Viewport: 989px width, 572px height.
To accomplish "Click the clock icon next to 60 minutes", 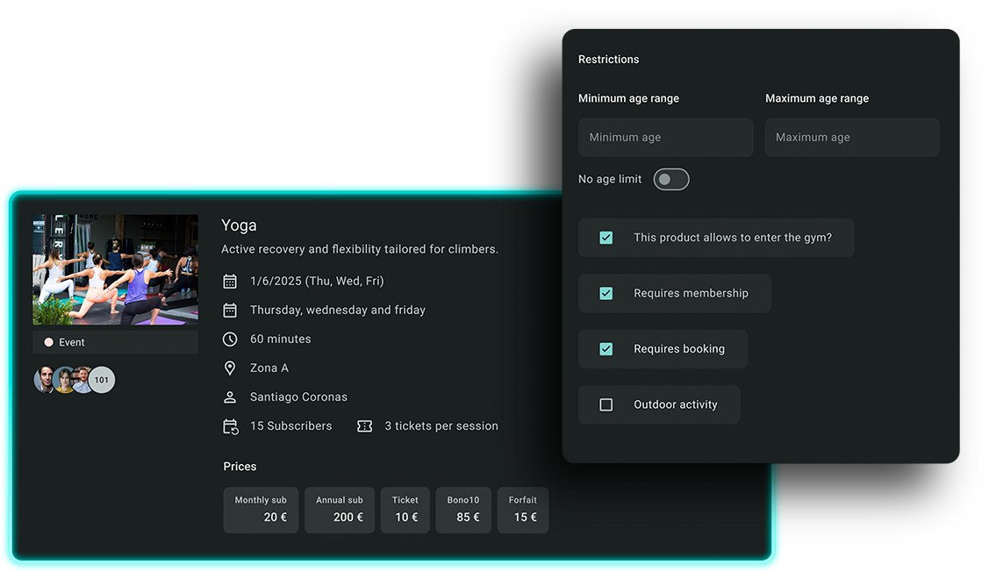I will tap(230, 340).
